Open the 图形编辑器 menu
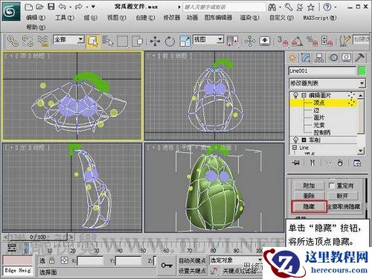 tap(218, 18)
